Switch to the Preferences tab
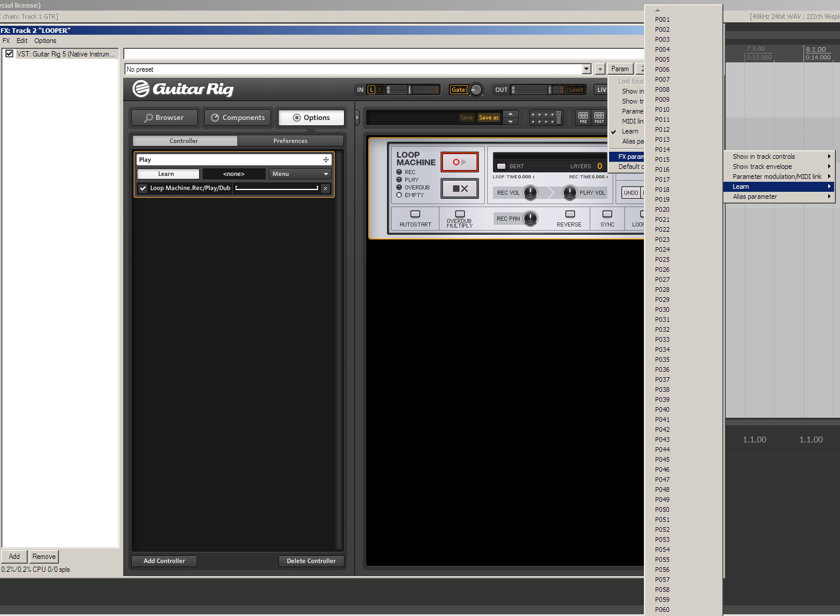840x616 pixels. coord(290,141)
